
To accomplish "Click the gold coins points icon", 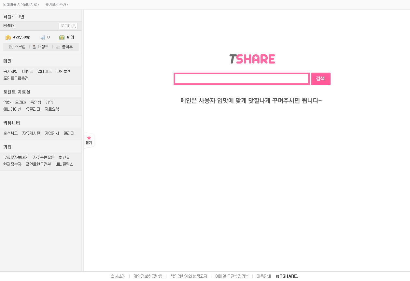I will 8,37.
